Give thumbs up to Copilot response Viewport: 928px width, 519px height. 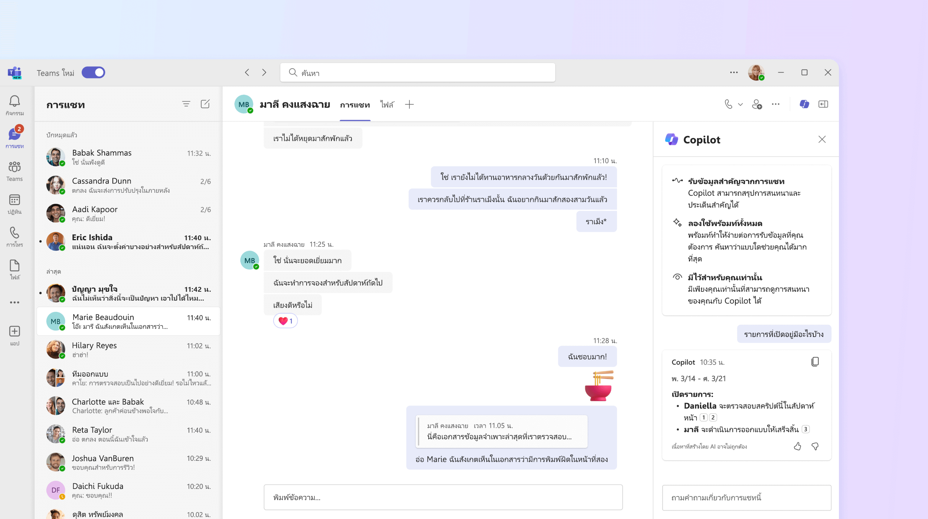click(797, 446)
